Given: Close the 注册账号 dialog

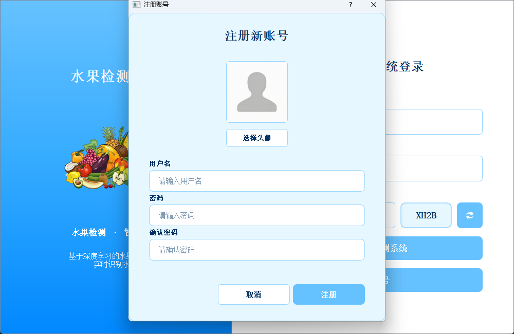Looking at the screenshot, I should click(374, 5).
